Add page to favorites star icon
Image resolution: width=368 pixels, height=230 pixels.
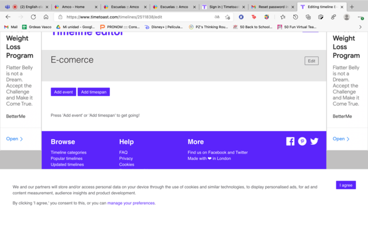click(228, 17)
